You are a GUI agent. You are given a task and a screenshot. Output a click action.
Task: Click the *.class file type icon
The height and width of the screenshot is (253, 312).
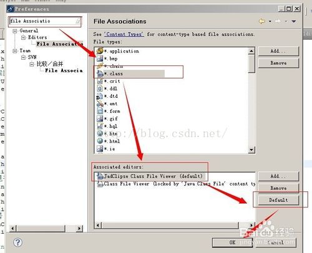100,74
